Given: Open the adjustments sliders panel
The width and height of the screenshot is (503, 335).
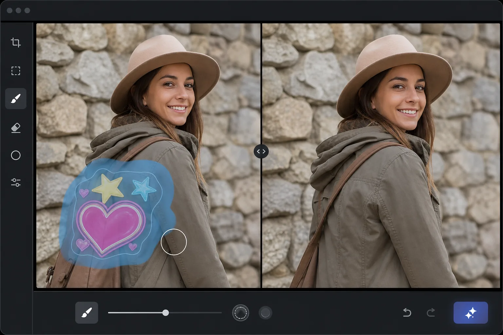Looking at the screenshot, I should 16,183.
